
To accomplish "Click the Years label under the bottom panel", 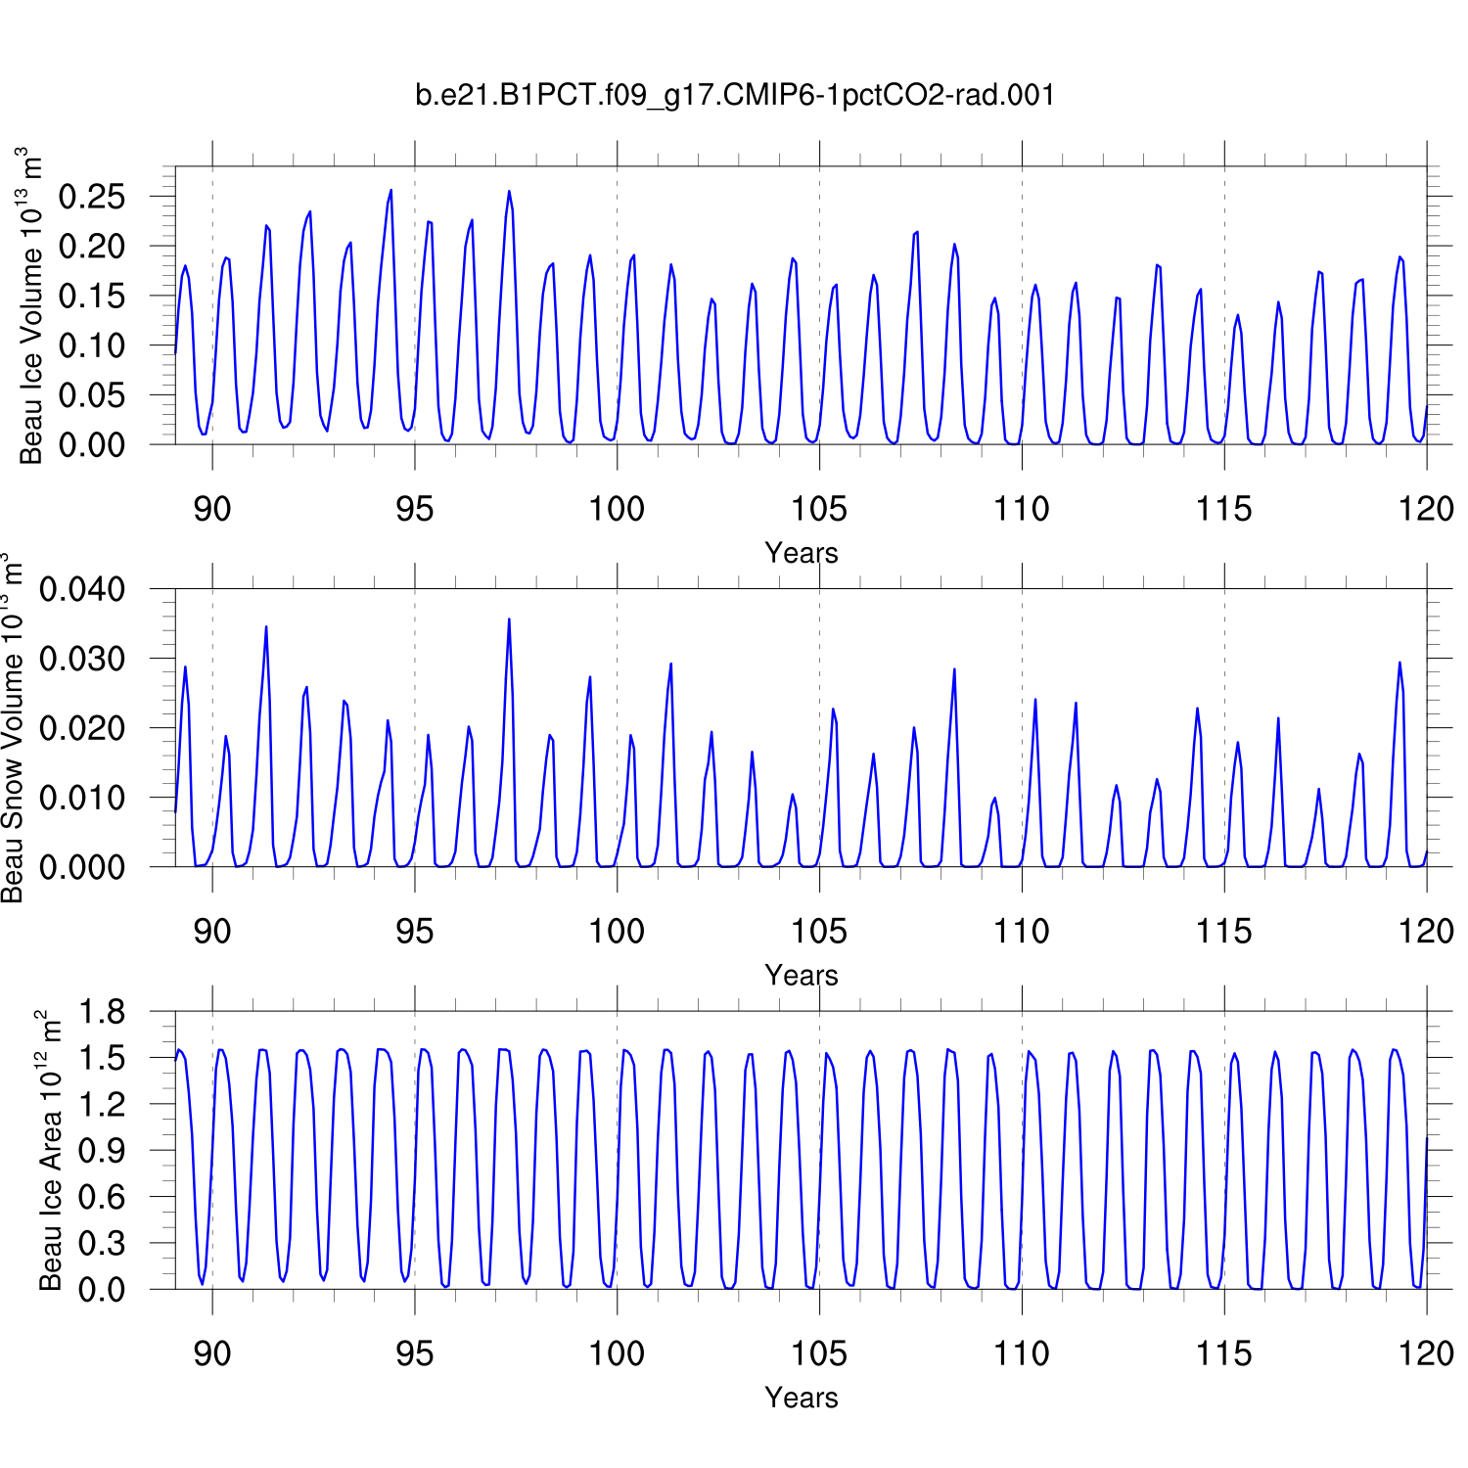I will [x=801, y=1398].
